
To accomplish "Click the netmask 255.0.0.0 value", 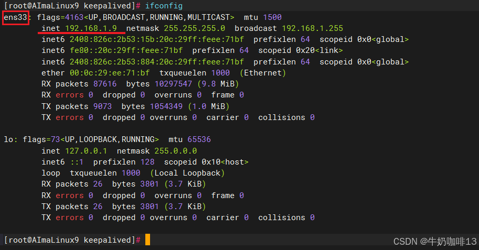I will pyautogui.click(x=176, y=151).
